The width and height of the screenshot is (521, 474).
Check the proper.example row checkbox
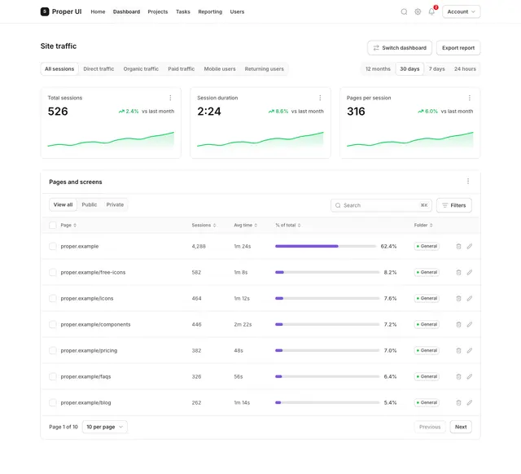pos(52,246)
